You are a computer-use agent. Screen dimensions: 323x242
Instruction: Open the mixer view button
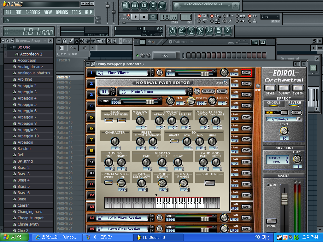click(x=162, y=6)
